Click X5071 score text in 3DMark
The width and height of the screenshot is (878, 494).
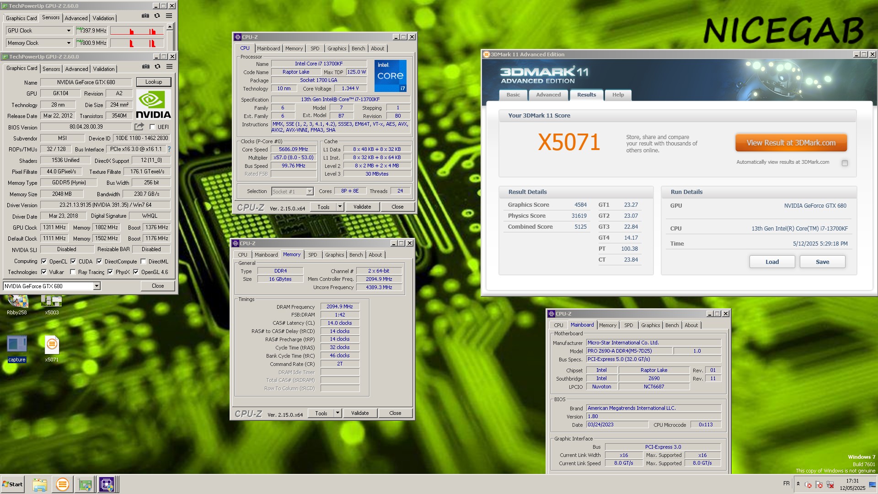[x=569, y=142]
